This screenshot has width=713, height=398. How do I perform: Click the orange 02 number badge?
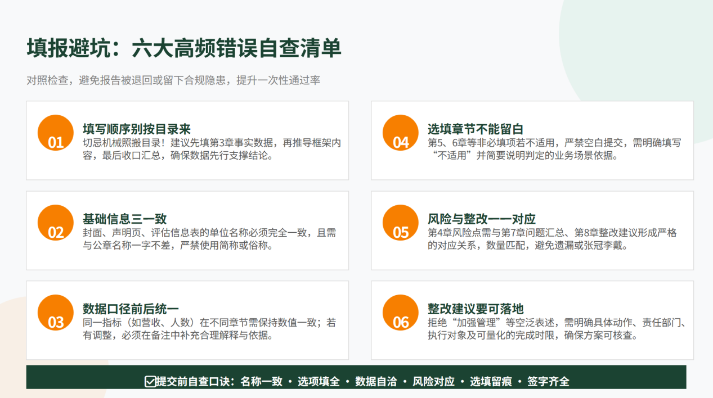click(56, 223)
